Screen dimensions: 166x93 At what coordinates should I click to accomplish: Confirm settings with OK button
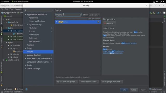[124, 90]
